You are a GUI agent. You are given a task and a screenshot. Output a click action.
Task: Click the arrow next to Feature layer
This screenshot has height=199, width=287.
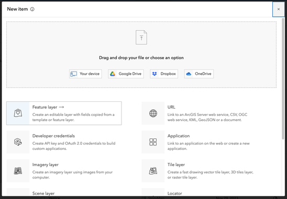61,107
